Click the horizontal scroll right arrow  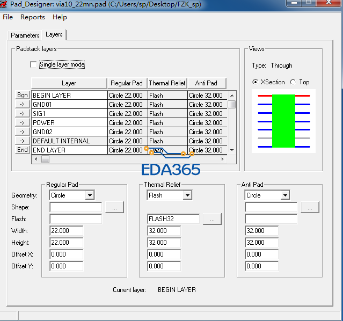(x=222, y=159)
